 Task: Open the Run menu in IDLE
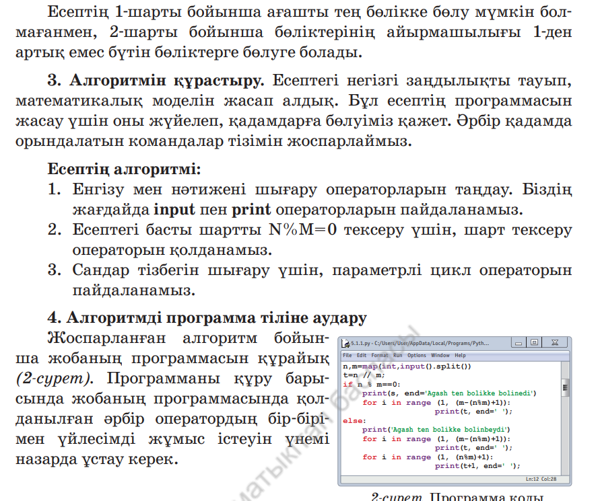tap(398, 356)
